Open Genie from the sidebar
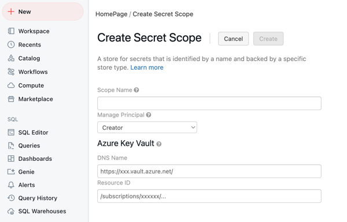Screen dimensions: 347x222 (x=27, y=172)
